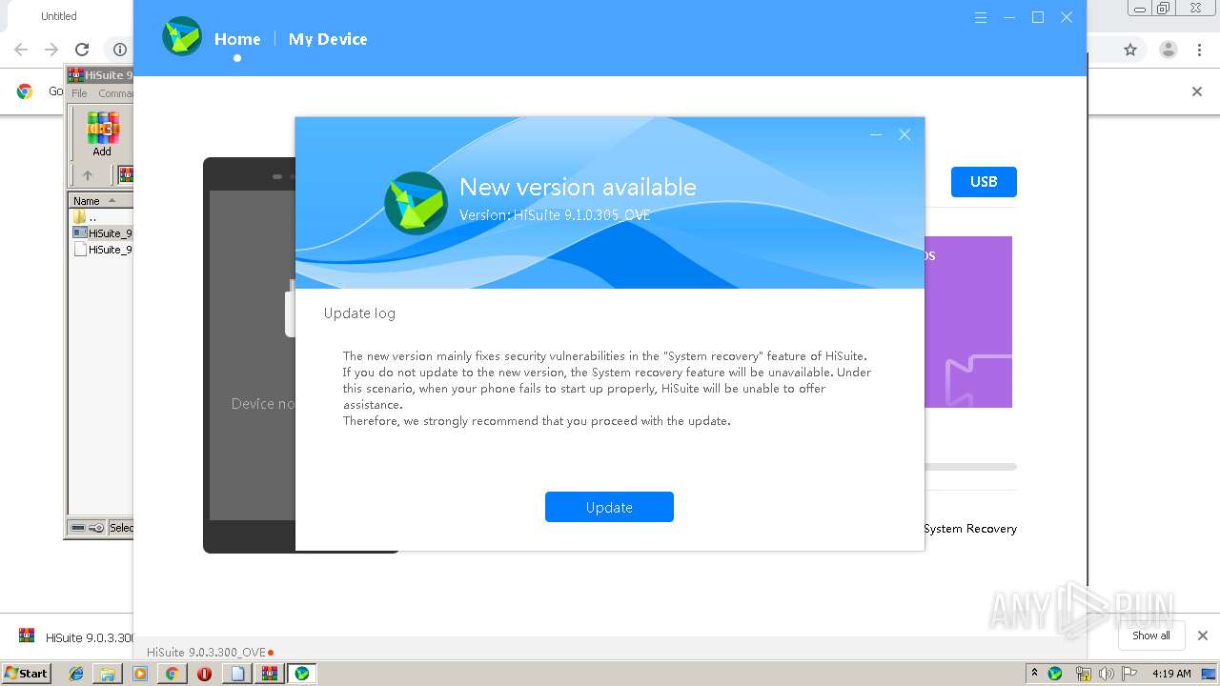Click the 4:19 AM system clock
Image resolution: width=1220 pixels, height=686 pixels.
[x=1171, y=674]
